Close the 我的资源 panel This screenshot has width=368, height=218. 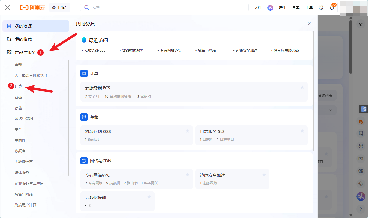pos(309,24)
